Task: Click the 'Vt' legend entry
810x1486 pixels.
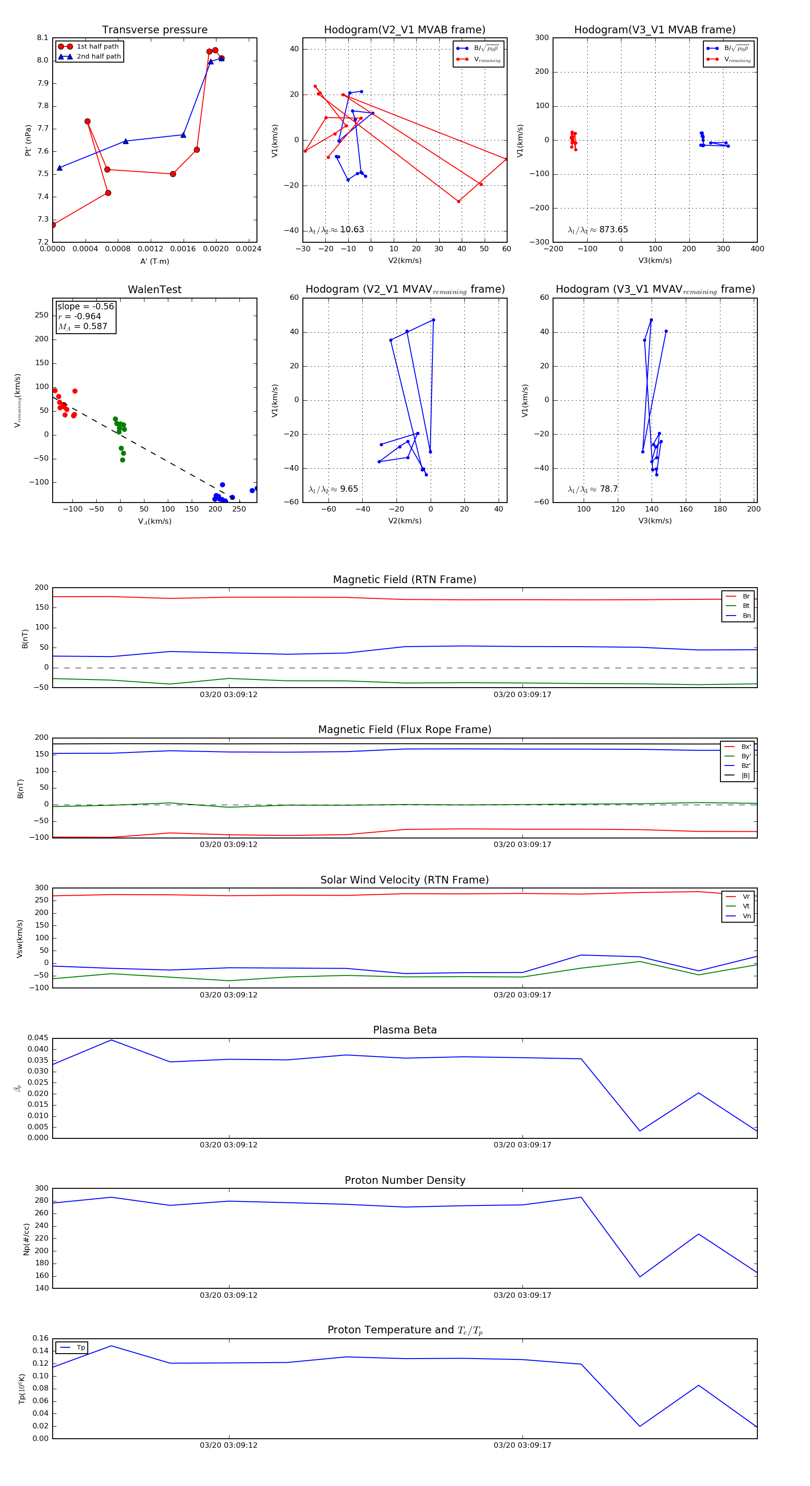Action: (x=738, y=906)
